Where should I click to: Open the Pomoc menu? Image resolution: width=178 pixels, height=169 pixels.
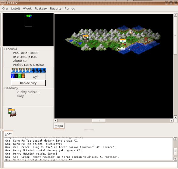[70, 9]
